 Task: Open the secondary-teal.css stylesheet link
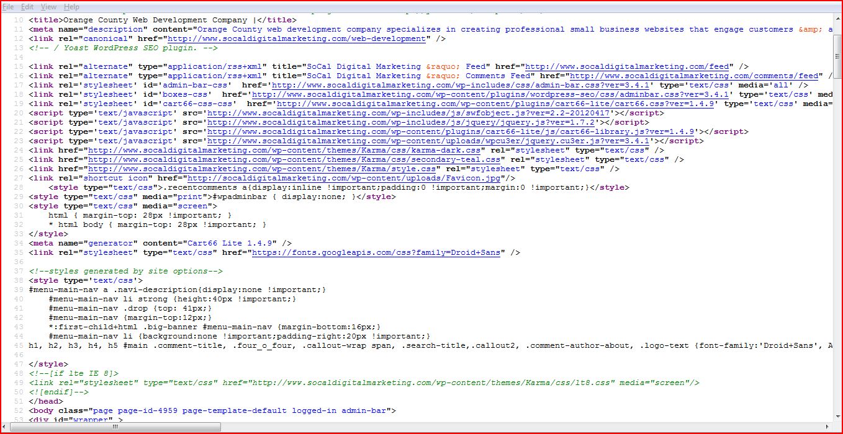tap(295, 159)
